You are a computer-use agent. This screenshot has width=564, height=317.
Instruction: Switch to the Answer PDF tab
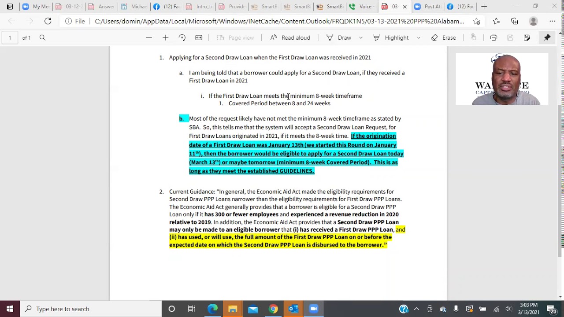[x=101, y=7]
